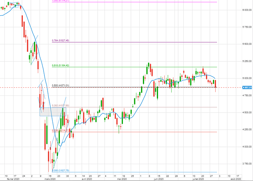This screenshot has height=181, width=253.
Task: Select the 0,764 (5 527,45) Fibonacci label
Action: [x=60, y=41]
